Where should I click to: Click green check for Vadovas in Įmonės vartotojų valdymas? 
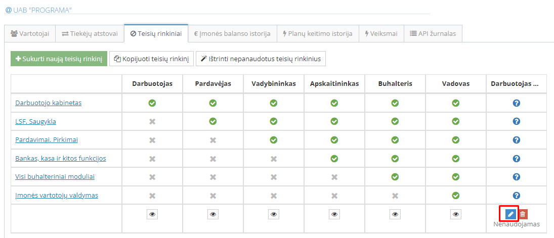tap(456, 195)
